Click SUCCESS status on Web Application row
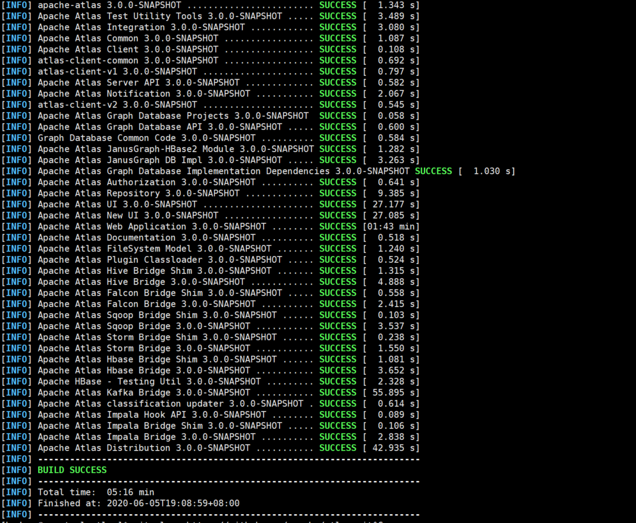 tap(338, 227)
